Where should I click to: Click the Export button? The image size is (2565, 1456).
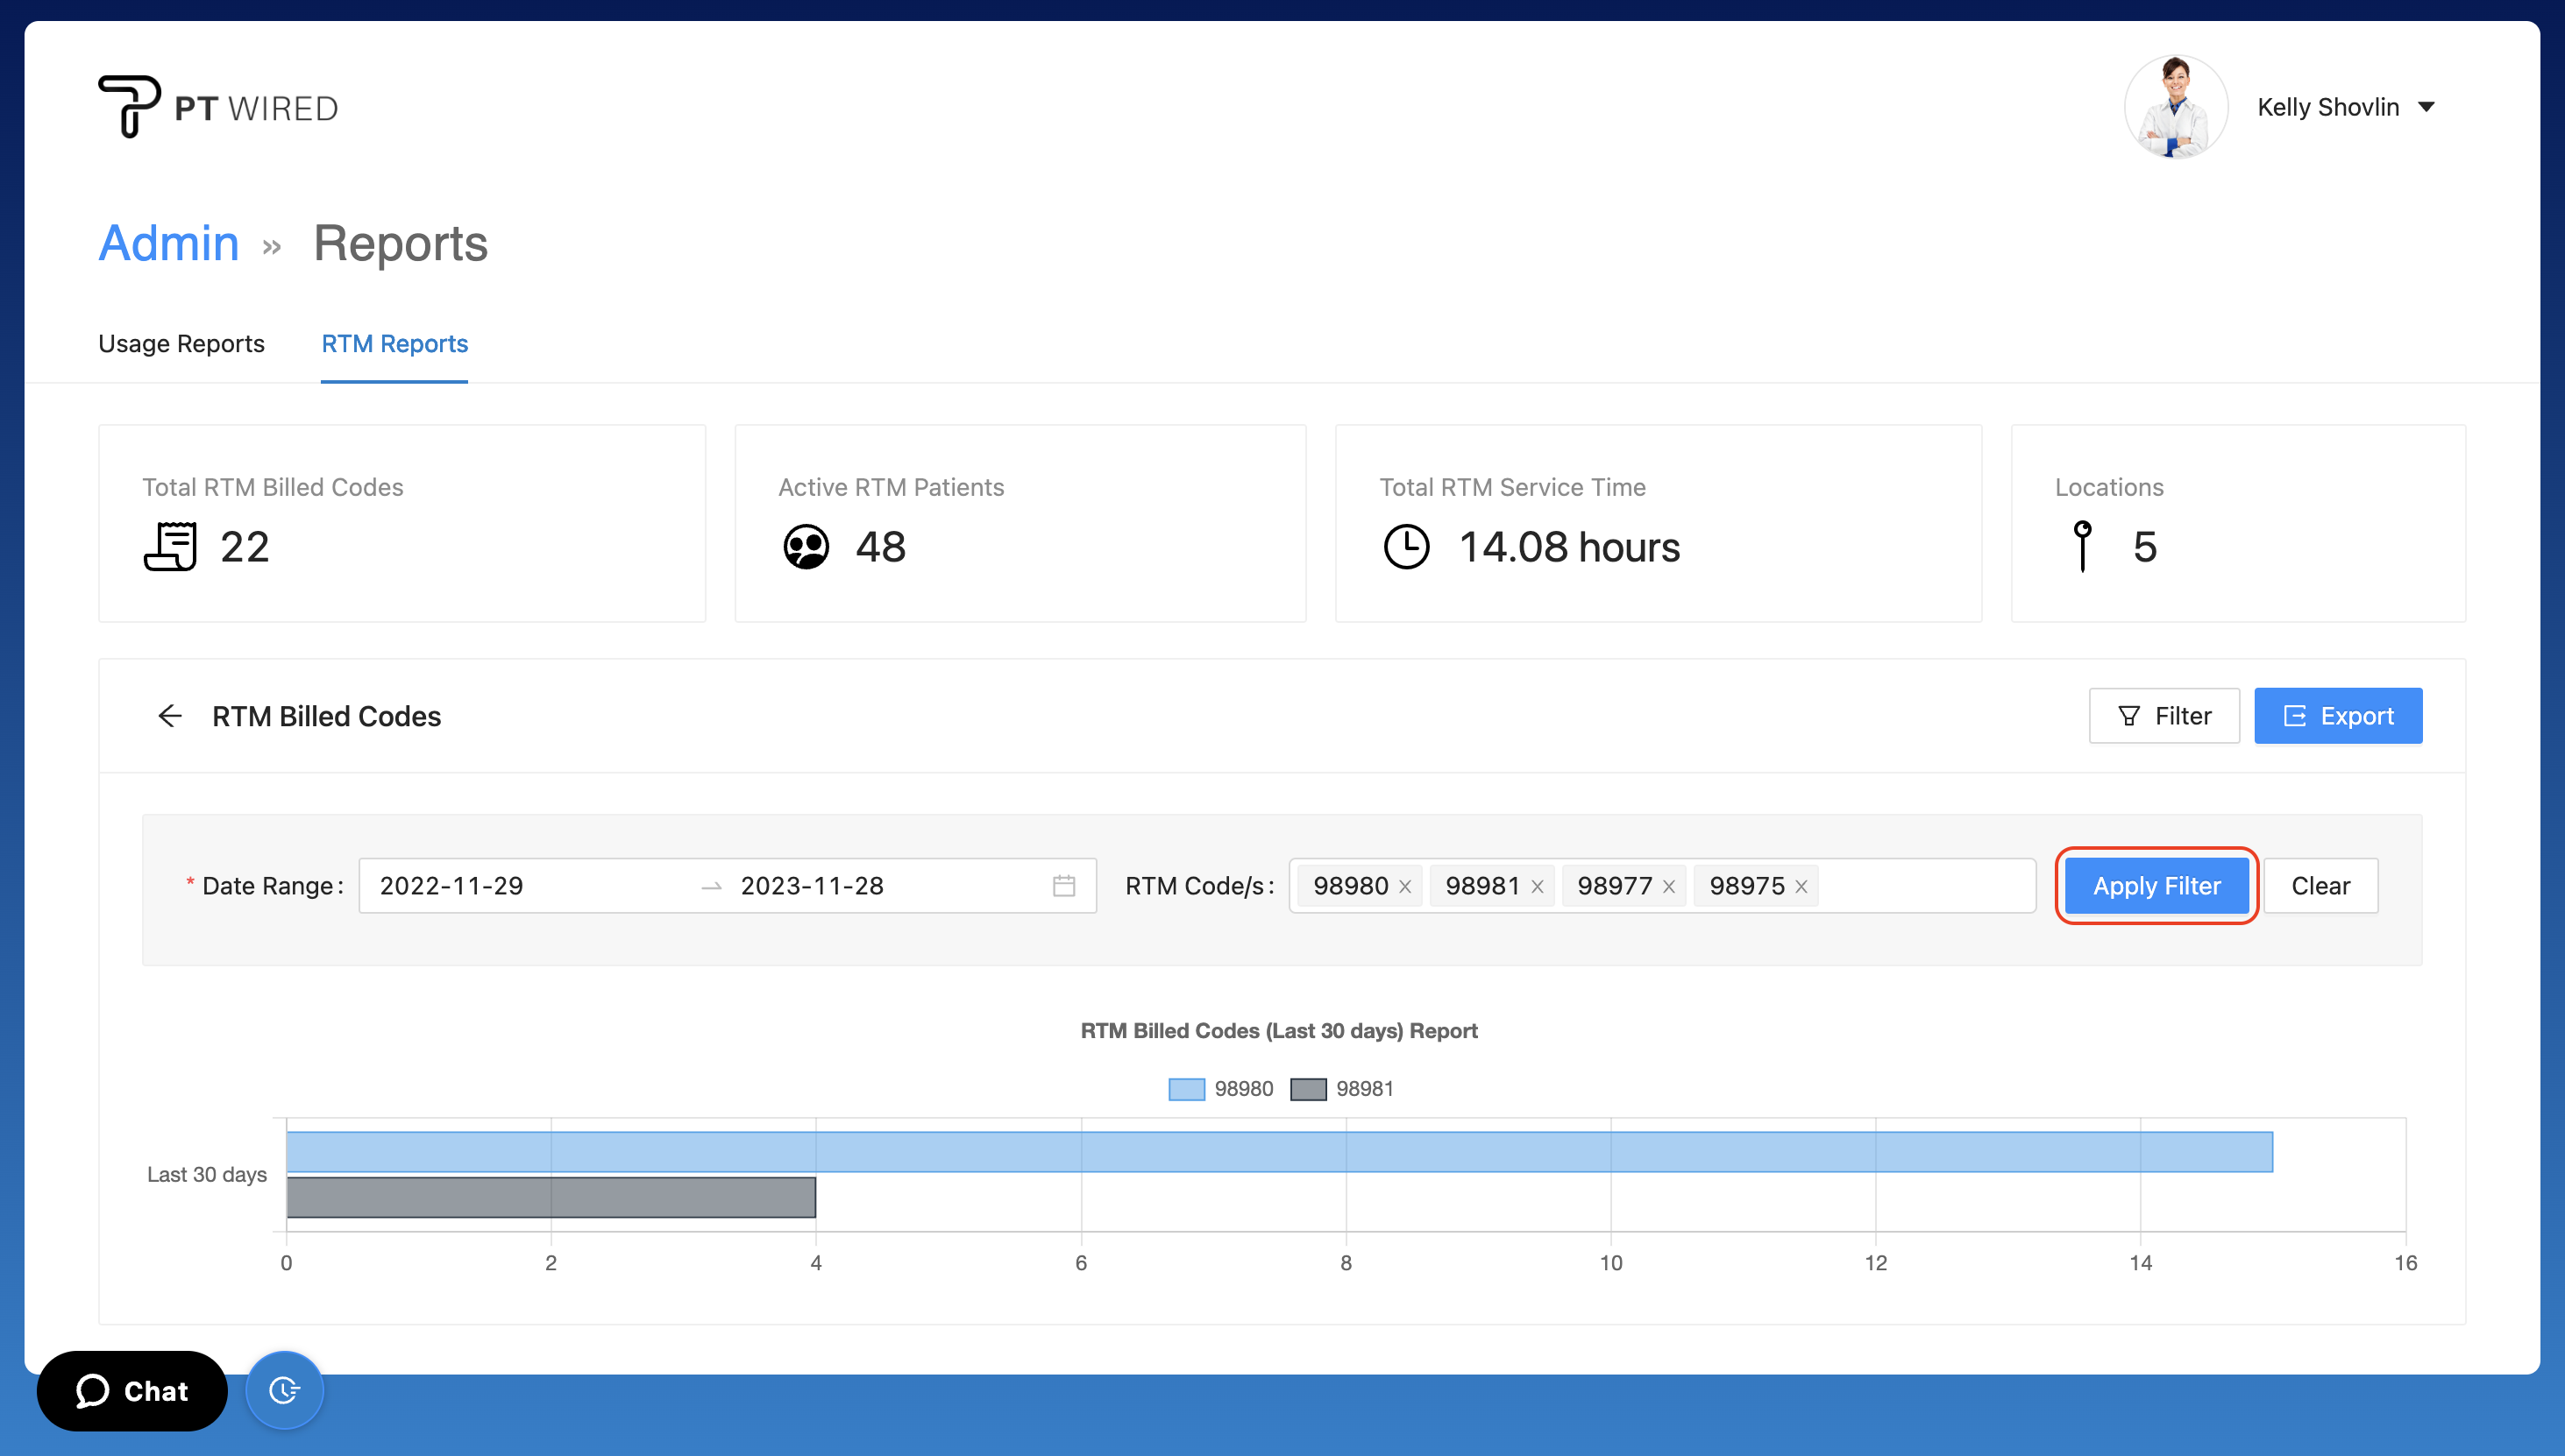click(2337, 716)
